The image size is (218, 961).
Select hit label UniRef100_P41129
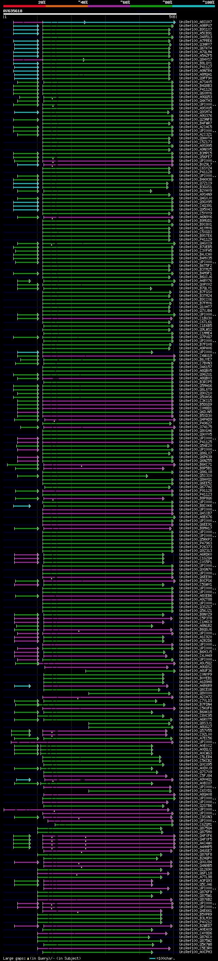click(196, 240)
